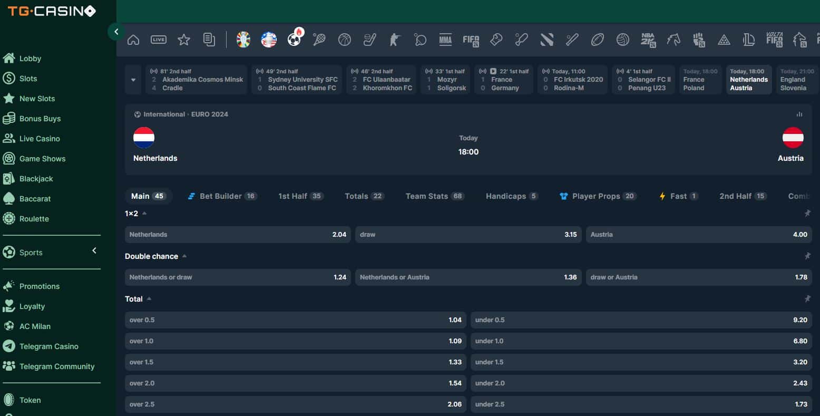Select the EURO 2024 trophy icon
The image size is (820, 416).
click(243, 40)
